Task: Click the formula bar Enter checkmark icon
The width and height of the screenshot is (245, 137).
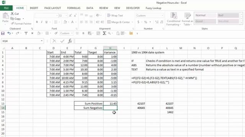Action: [x=62, y=41]
